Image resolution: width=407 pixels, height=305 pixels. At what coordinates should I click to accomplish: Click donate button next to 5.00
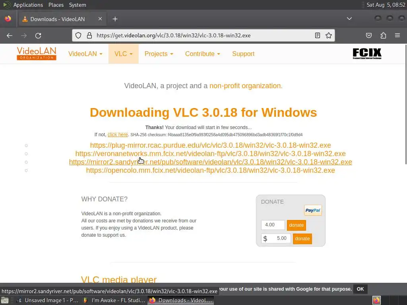point(302,239)
